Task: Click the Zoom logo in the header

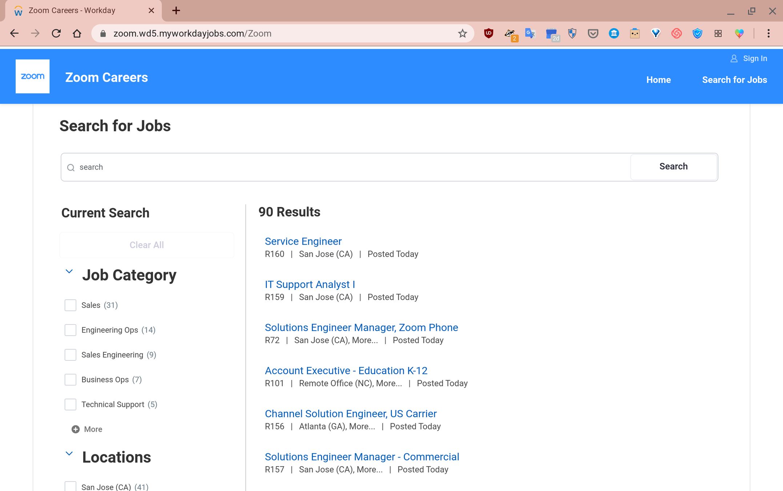Action: coord(32,76)
